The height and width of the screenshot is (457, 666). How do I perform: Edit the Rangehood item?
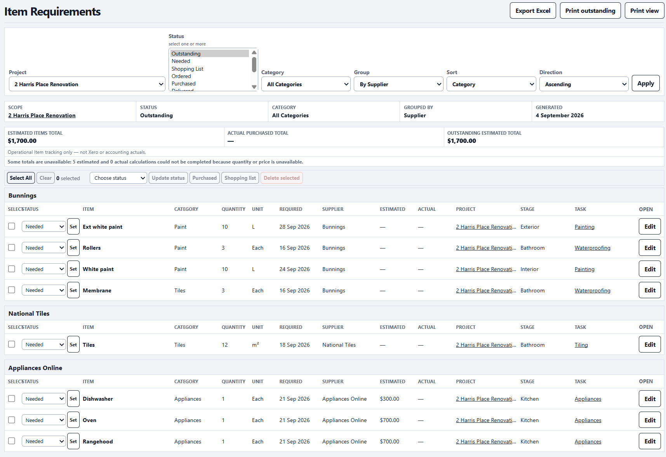(650, 441)
